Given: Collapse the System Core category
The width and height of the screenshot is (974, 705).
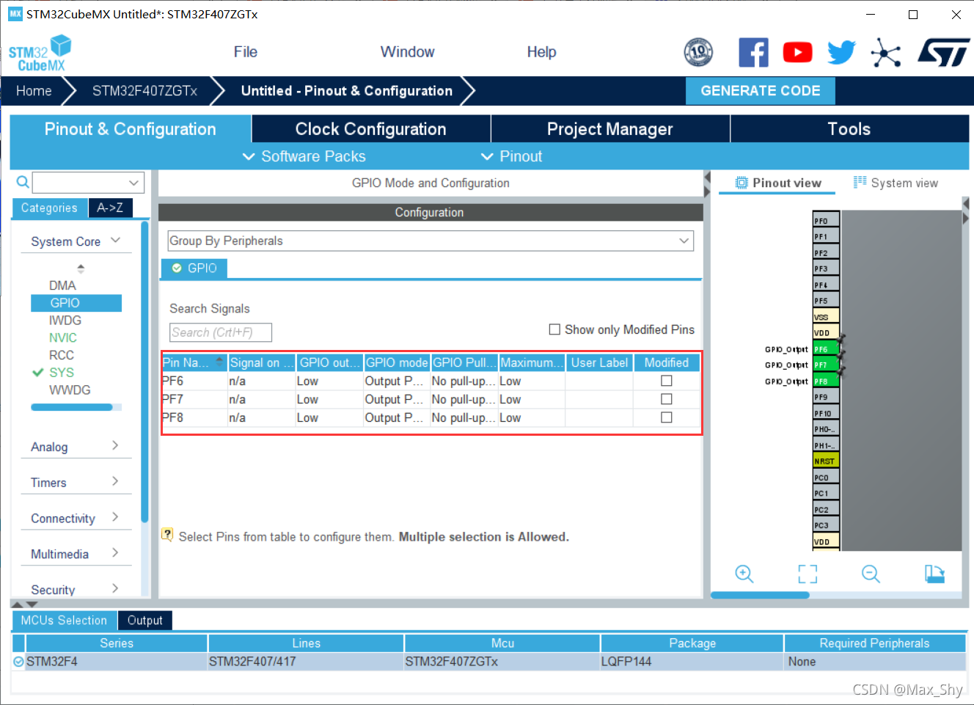Looking at the screenshot, I should [x=76, y=241].
